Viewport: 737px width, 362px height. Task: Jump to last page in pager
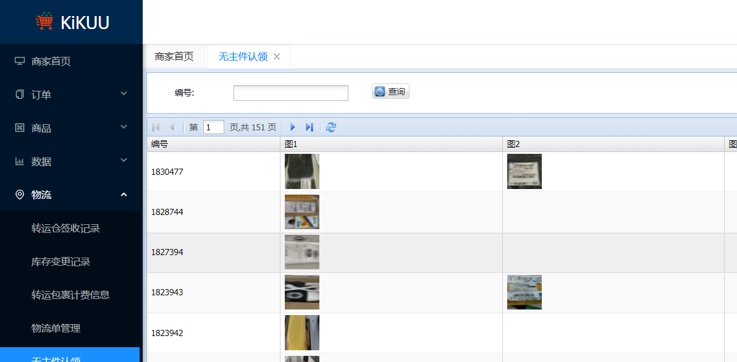click(x=310, y=127)
